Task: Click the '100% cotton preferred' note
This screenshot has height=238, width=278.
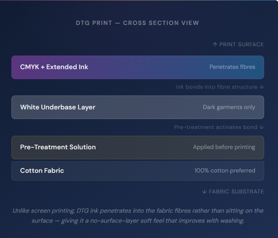Action: [x=225, y=171]
